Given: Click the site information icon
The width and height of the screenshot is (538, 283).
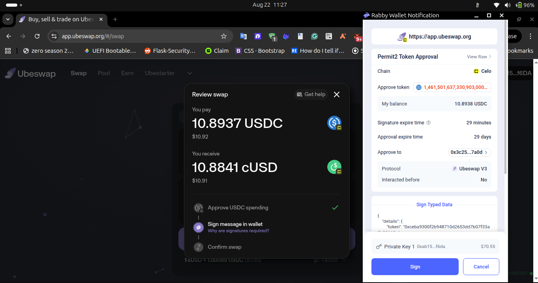Looking at the screenshot, I should 54,36.
